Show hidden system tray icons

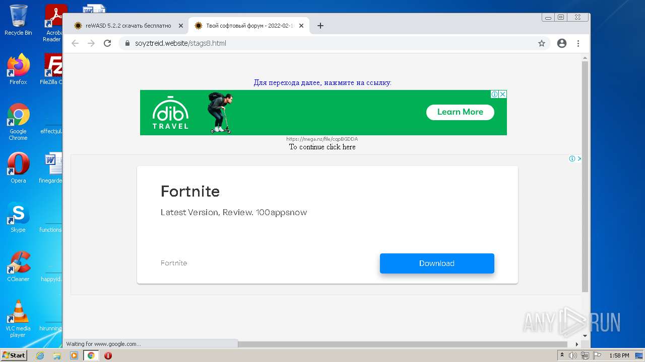[562, 355]
